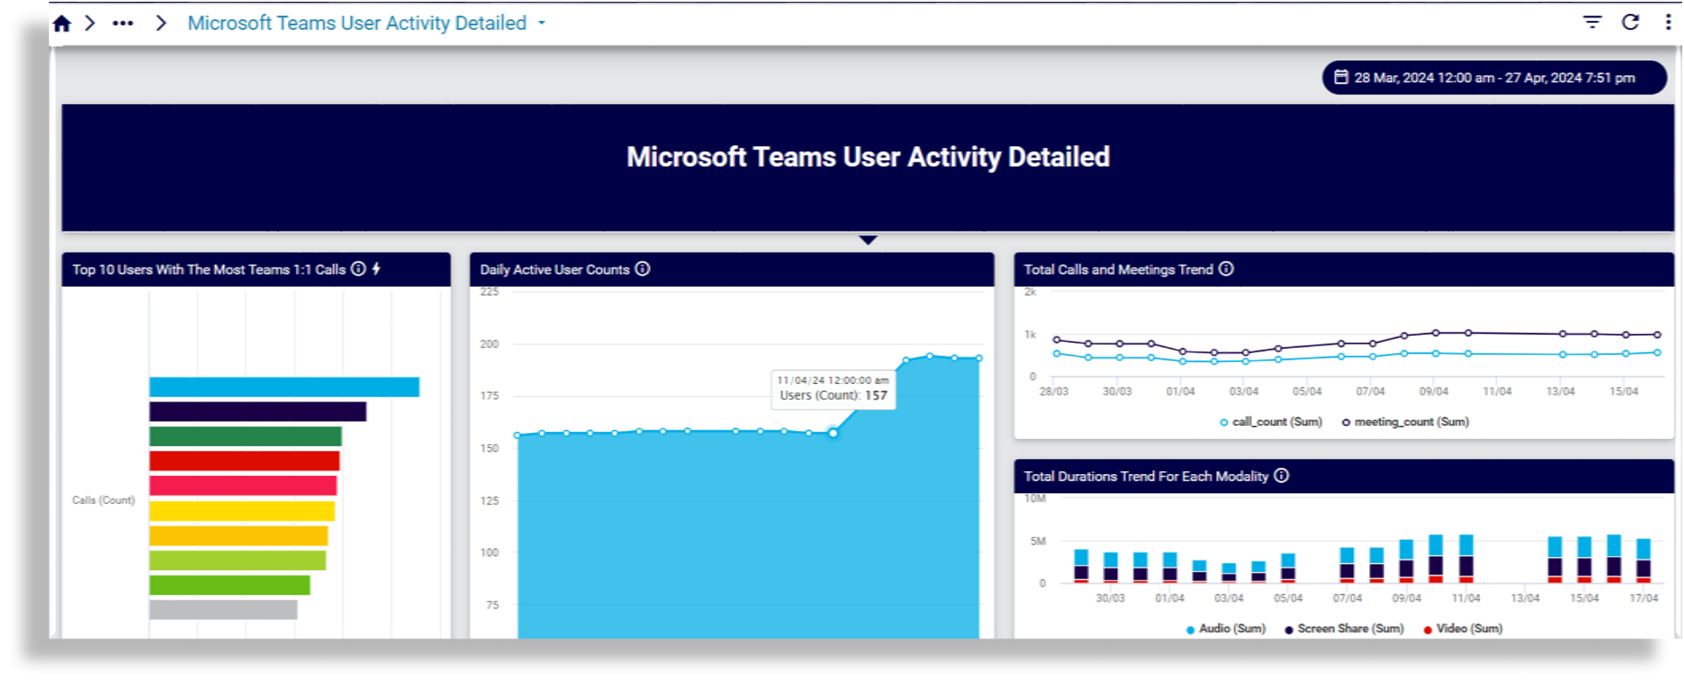Viewport: 1684px width, 683px height.
Task: Click the Total Calls and Meetings Trend title
Action: pos(1118,269)
